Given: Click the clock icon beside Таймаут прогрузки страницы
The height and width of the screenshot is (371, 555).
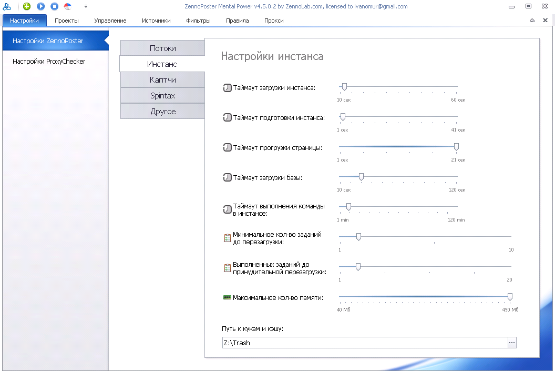Looking at the screenshot, I should point(227,147).
